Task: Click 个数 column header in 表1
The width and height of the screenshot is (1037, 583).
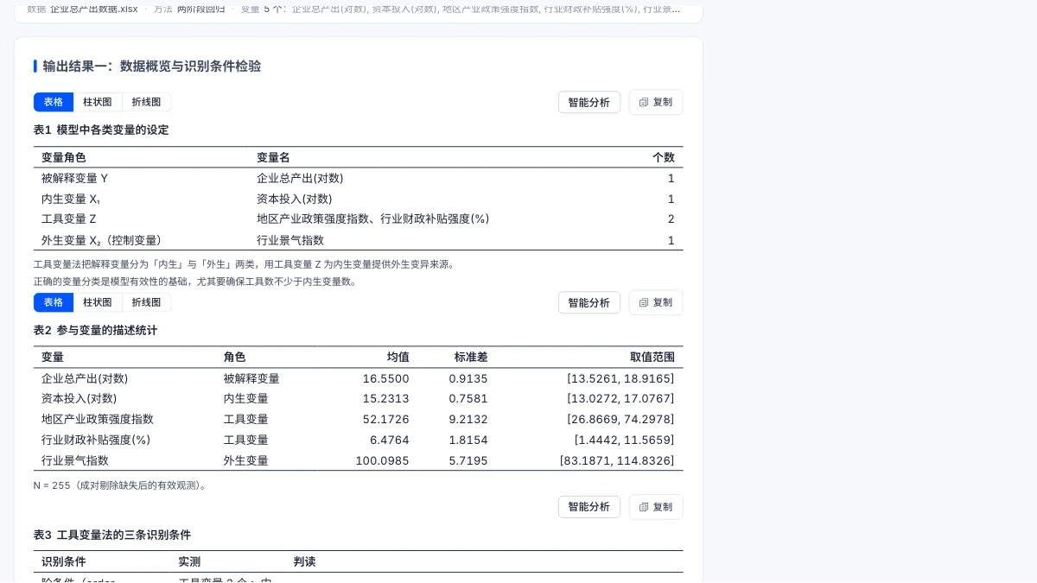Action: (664, 157)
